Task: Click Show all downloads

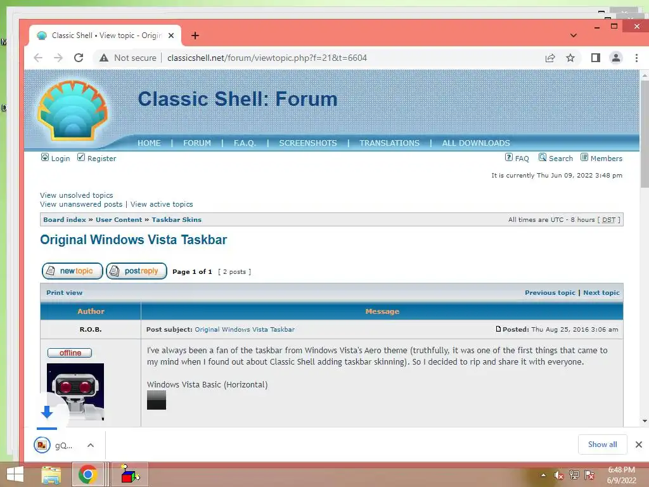Action: click(x=603, y=445)
